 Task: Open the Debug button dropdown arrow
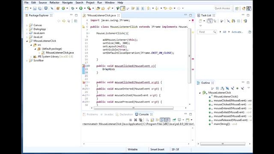click(x=76, y=8)
